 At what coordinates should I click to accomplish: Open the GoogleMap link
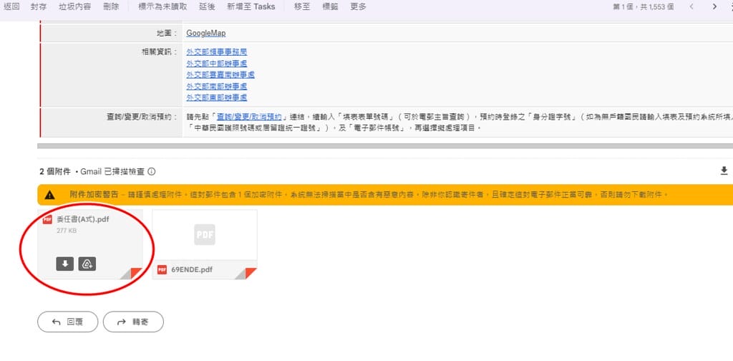point(205,33)
